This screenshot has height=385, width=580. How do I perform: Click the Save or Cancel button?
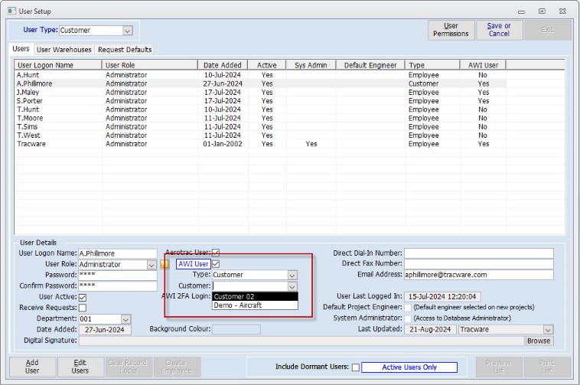pos(499,30)
